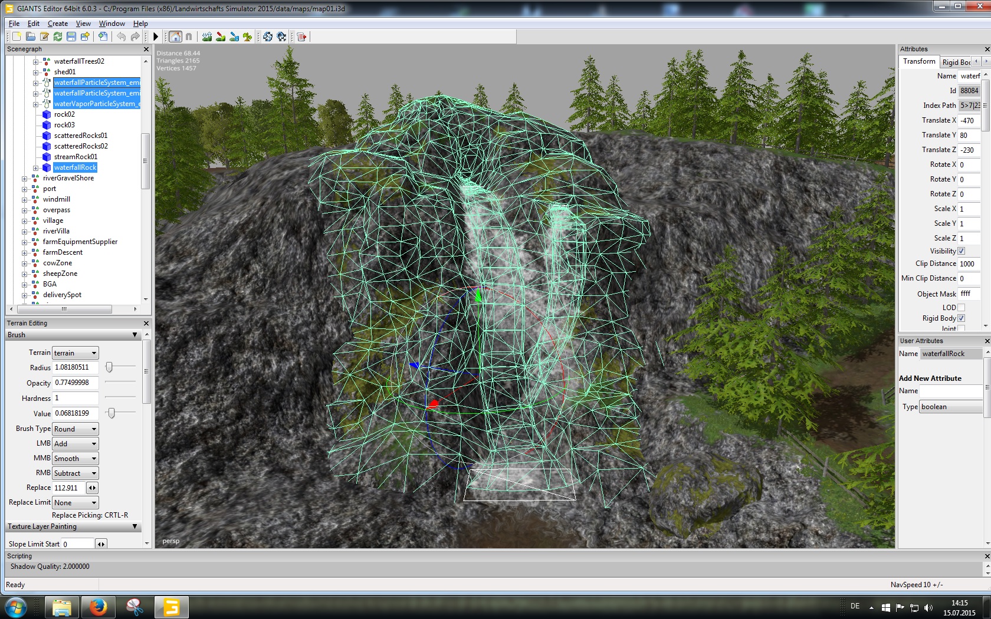Image resolution: width=991 pixels, height=619 pixels.
Task: Switch to the Rigid Body tab
Action: point(956,62)
